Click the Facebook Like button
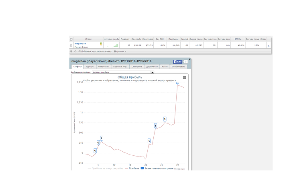The width and height of the screenshot is (281, 177). click(x=177, y=62)
